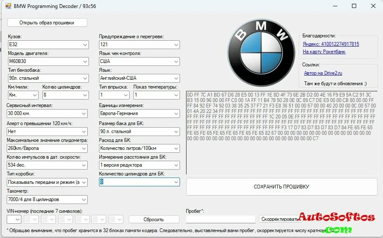This screenshot has height=238, width=383.
Task: Open the first VIN character dropdown
Action: pos(14,220)
